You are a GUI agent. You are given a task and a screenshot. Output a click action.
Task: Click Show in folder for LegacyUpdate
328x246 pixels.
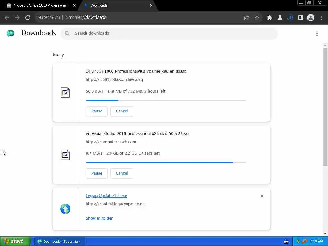coord(99,218)
